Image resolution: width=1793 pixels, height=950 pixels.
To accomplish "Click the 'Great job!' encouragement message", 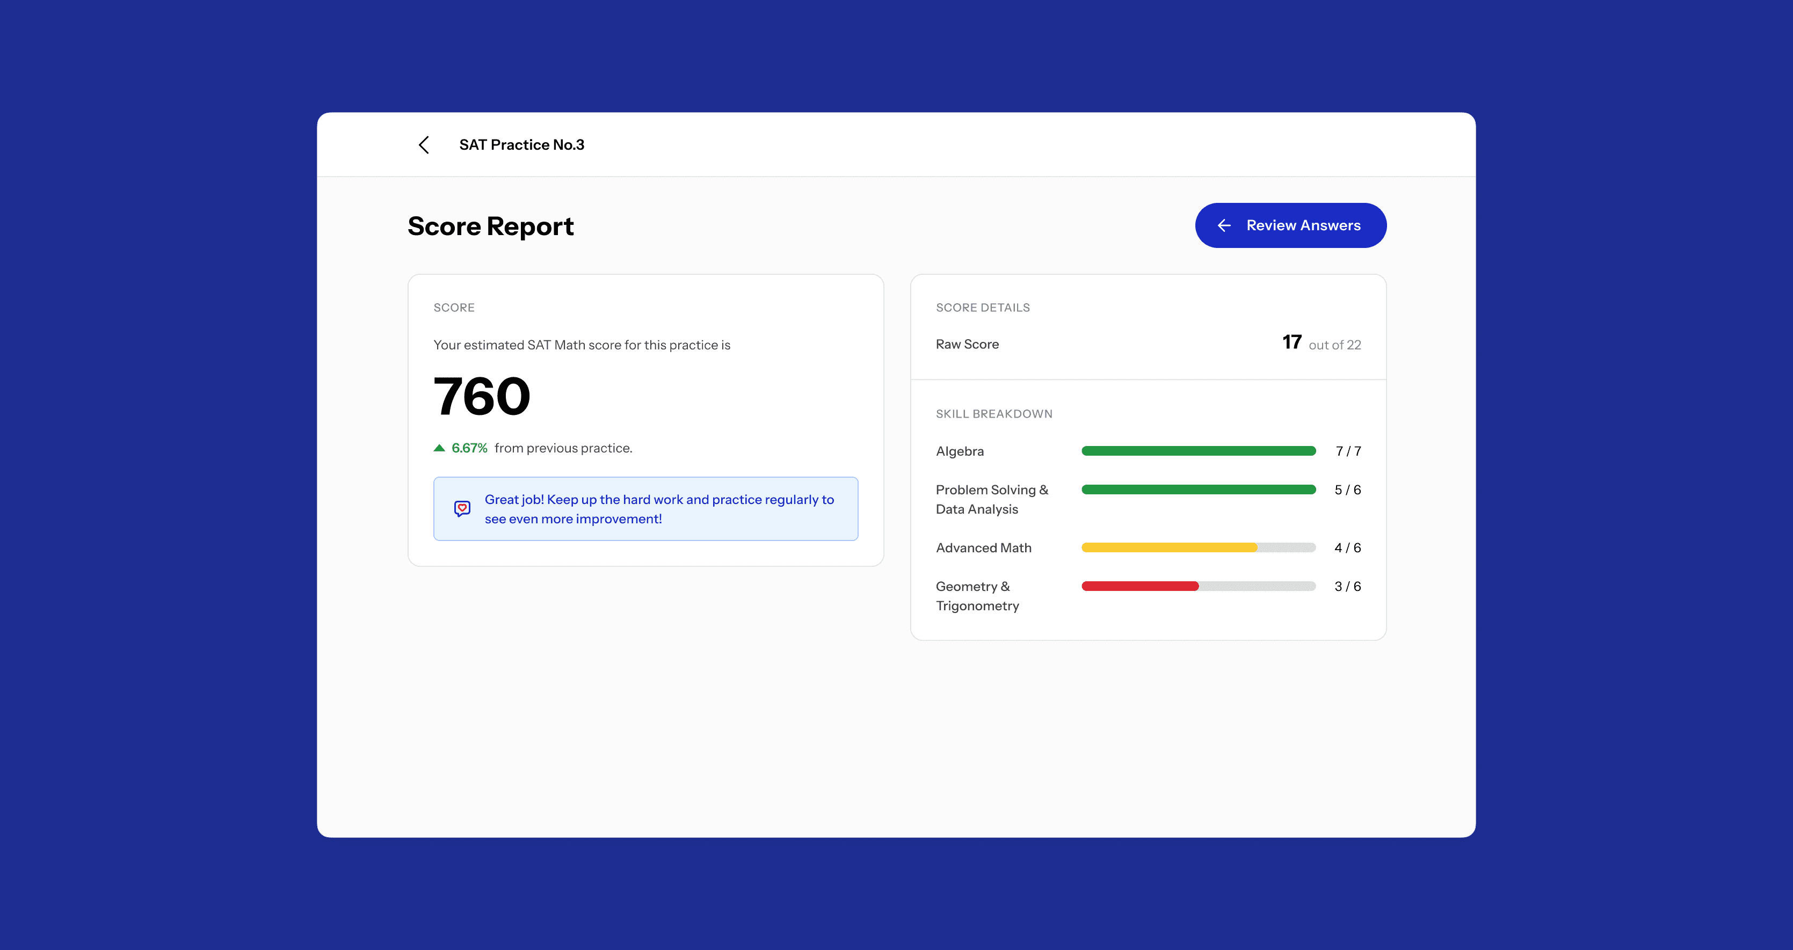I will (659, 509).
